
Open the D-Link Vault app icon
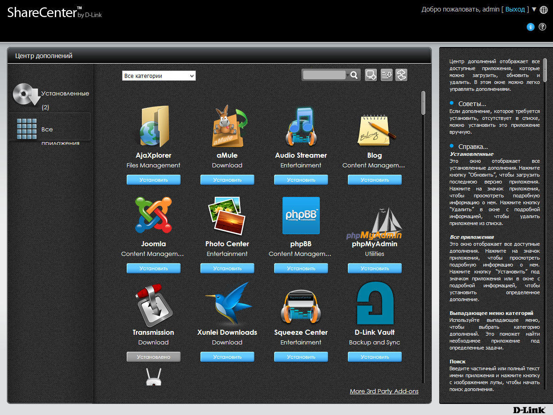375,304
